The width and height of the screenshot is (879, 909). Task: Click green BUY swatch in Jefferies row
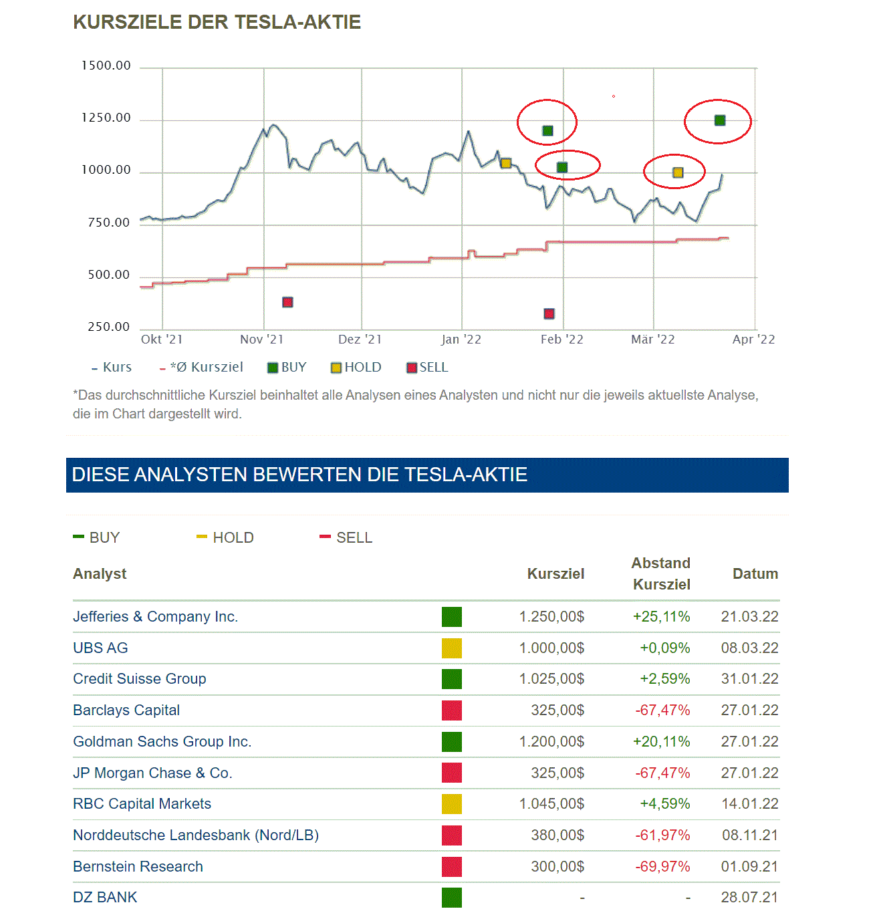(452, 616)
